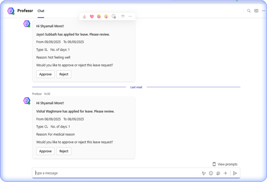
Task: Reject Jaysri Subbaih's leave request
Action: pyautogui.click(x=64, y=74)
